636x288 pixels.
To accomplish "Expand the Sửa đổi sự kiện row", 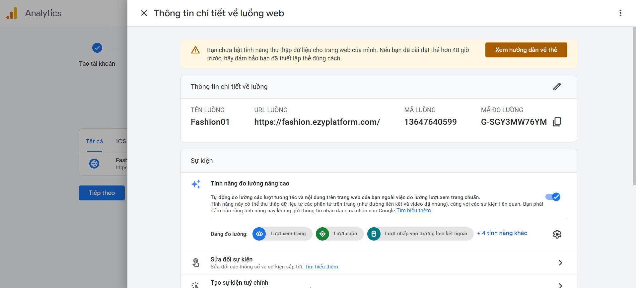I will click(x=560, y=263).
